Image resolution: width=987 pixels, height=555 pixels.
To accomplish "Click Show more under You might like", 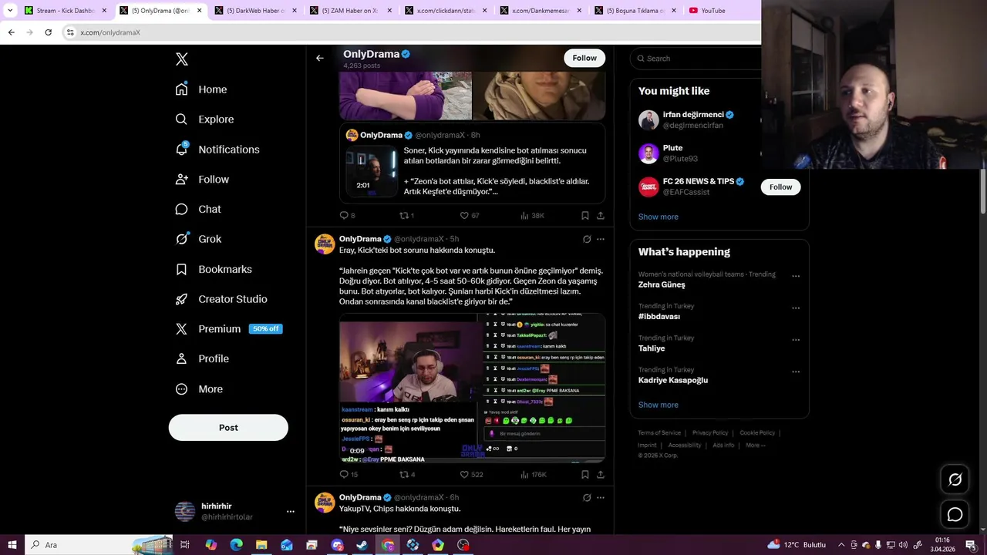I will 658,217.
